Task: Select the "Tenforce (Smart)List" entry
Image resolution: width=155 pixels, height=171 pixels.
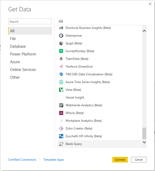Action: (100, 67)
